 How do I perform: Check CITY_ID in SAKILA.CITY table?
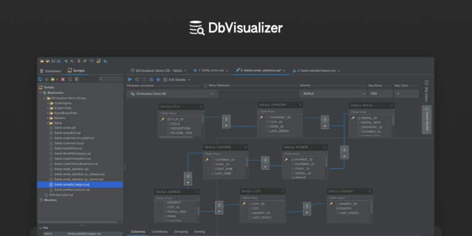click(251, 204)
